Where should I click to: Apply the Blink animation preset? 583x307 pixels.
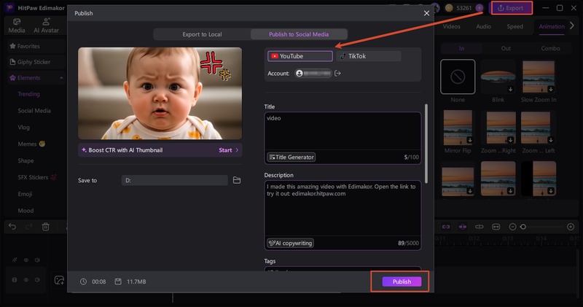pyautogui.click(x=498, y=77)
